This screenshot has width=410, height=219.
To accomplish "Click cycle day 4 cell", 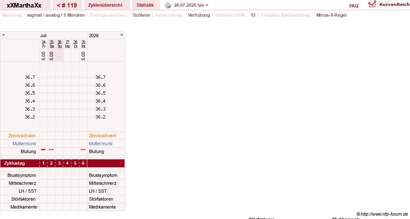I will pos(67,163).
